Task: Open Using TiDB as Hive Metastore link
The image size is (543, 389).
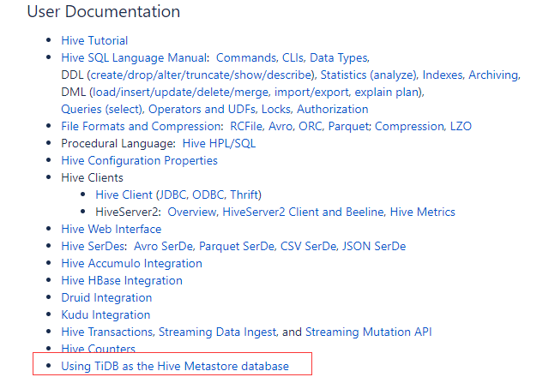Action: tap(175, 366)
